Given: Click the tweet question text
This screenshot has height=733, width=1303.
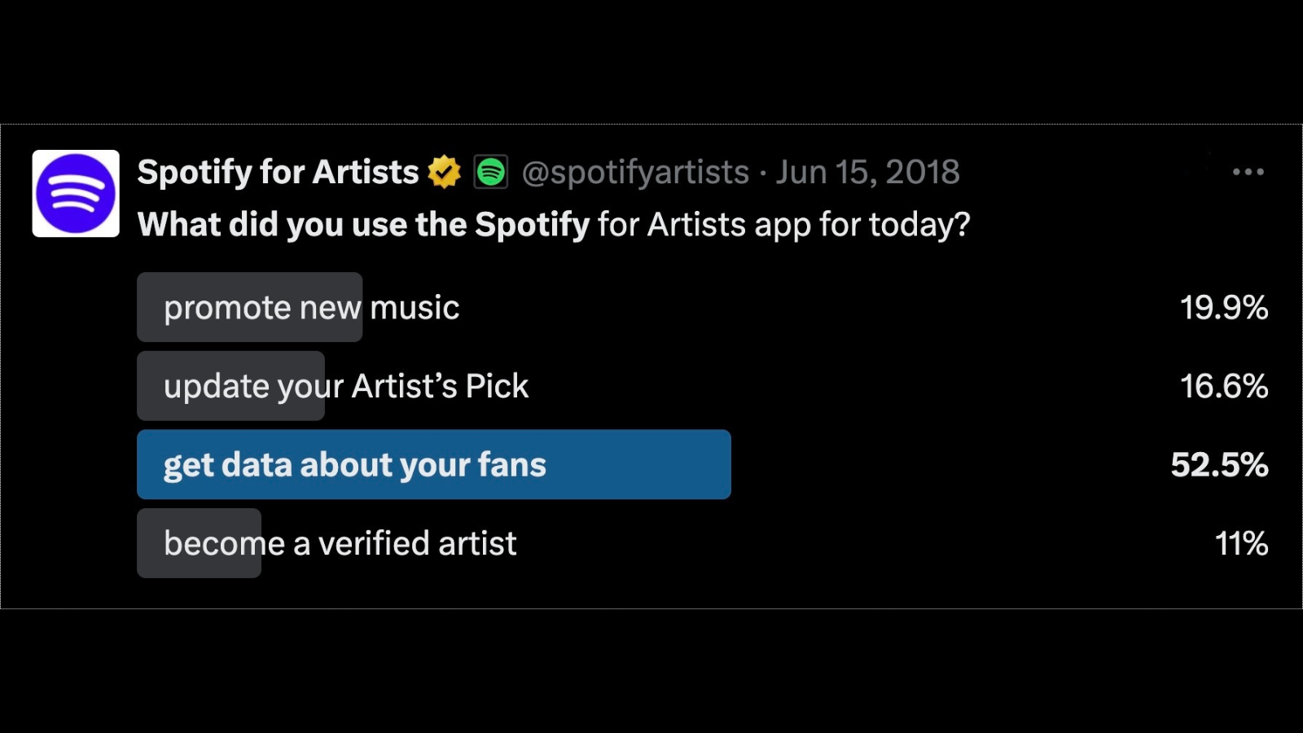Looking at the screenshot, I should tap(554, 225).
